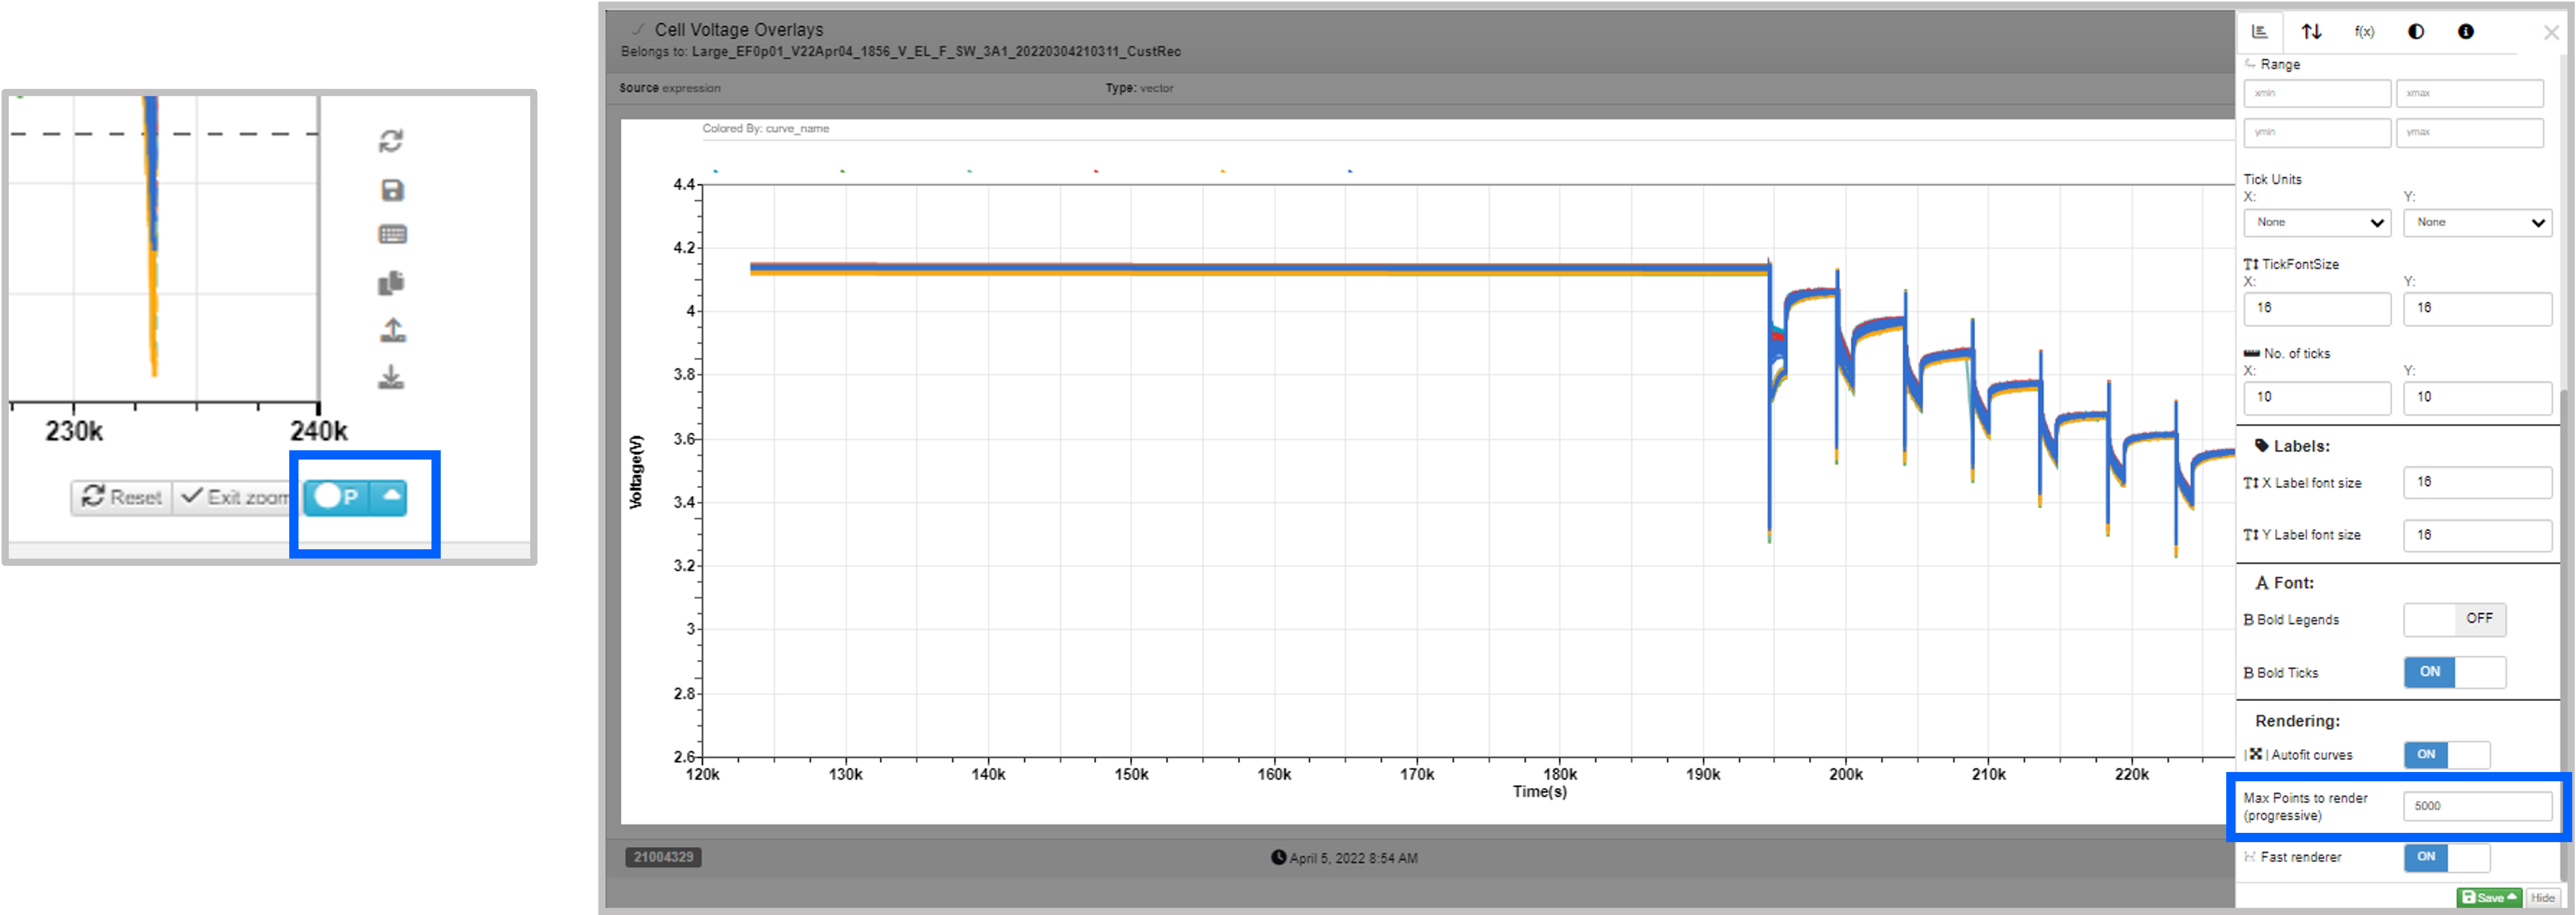Click the Time(s) axis label

(x=1539, y=792)
